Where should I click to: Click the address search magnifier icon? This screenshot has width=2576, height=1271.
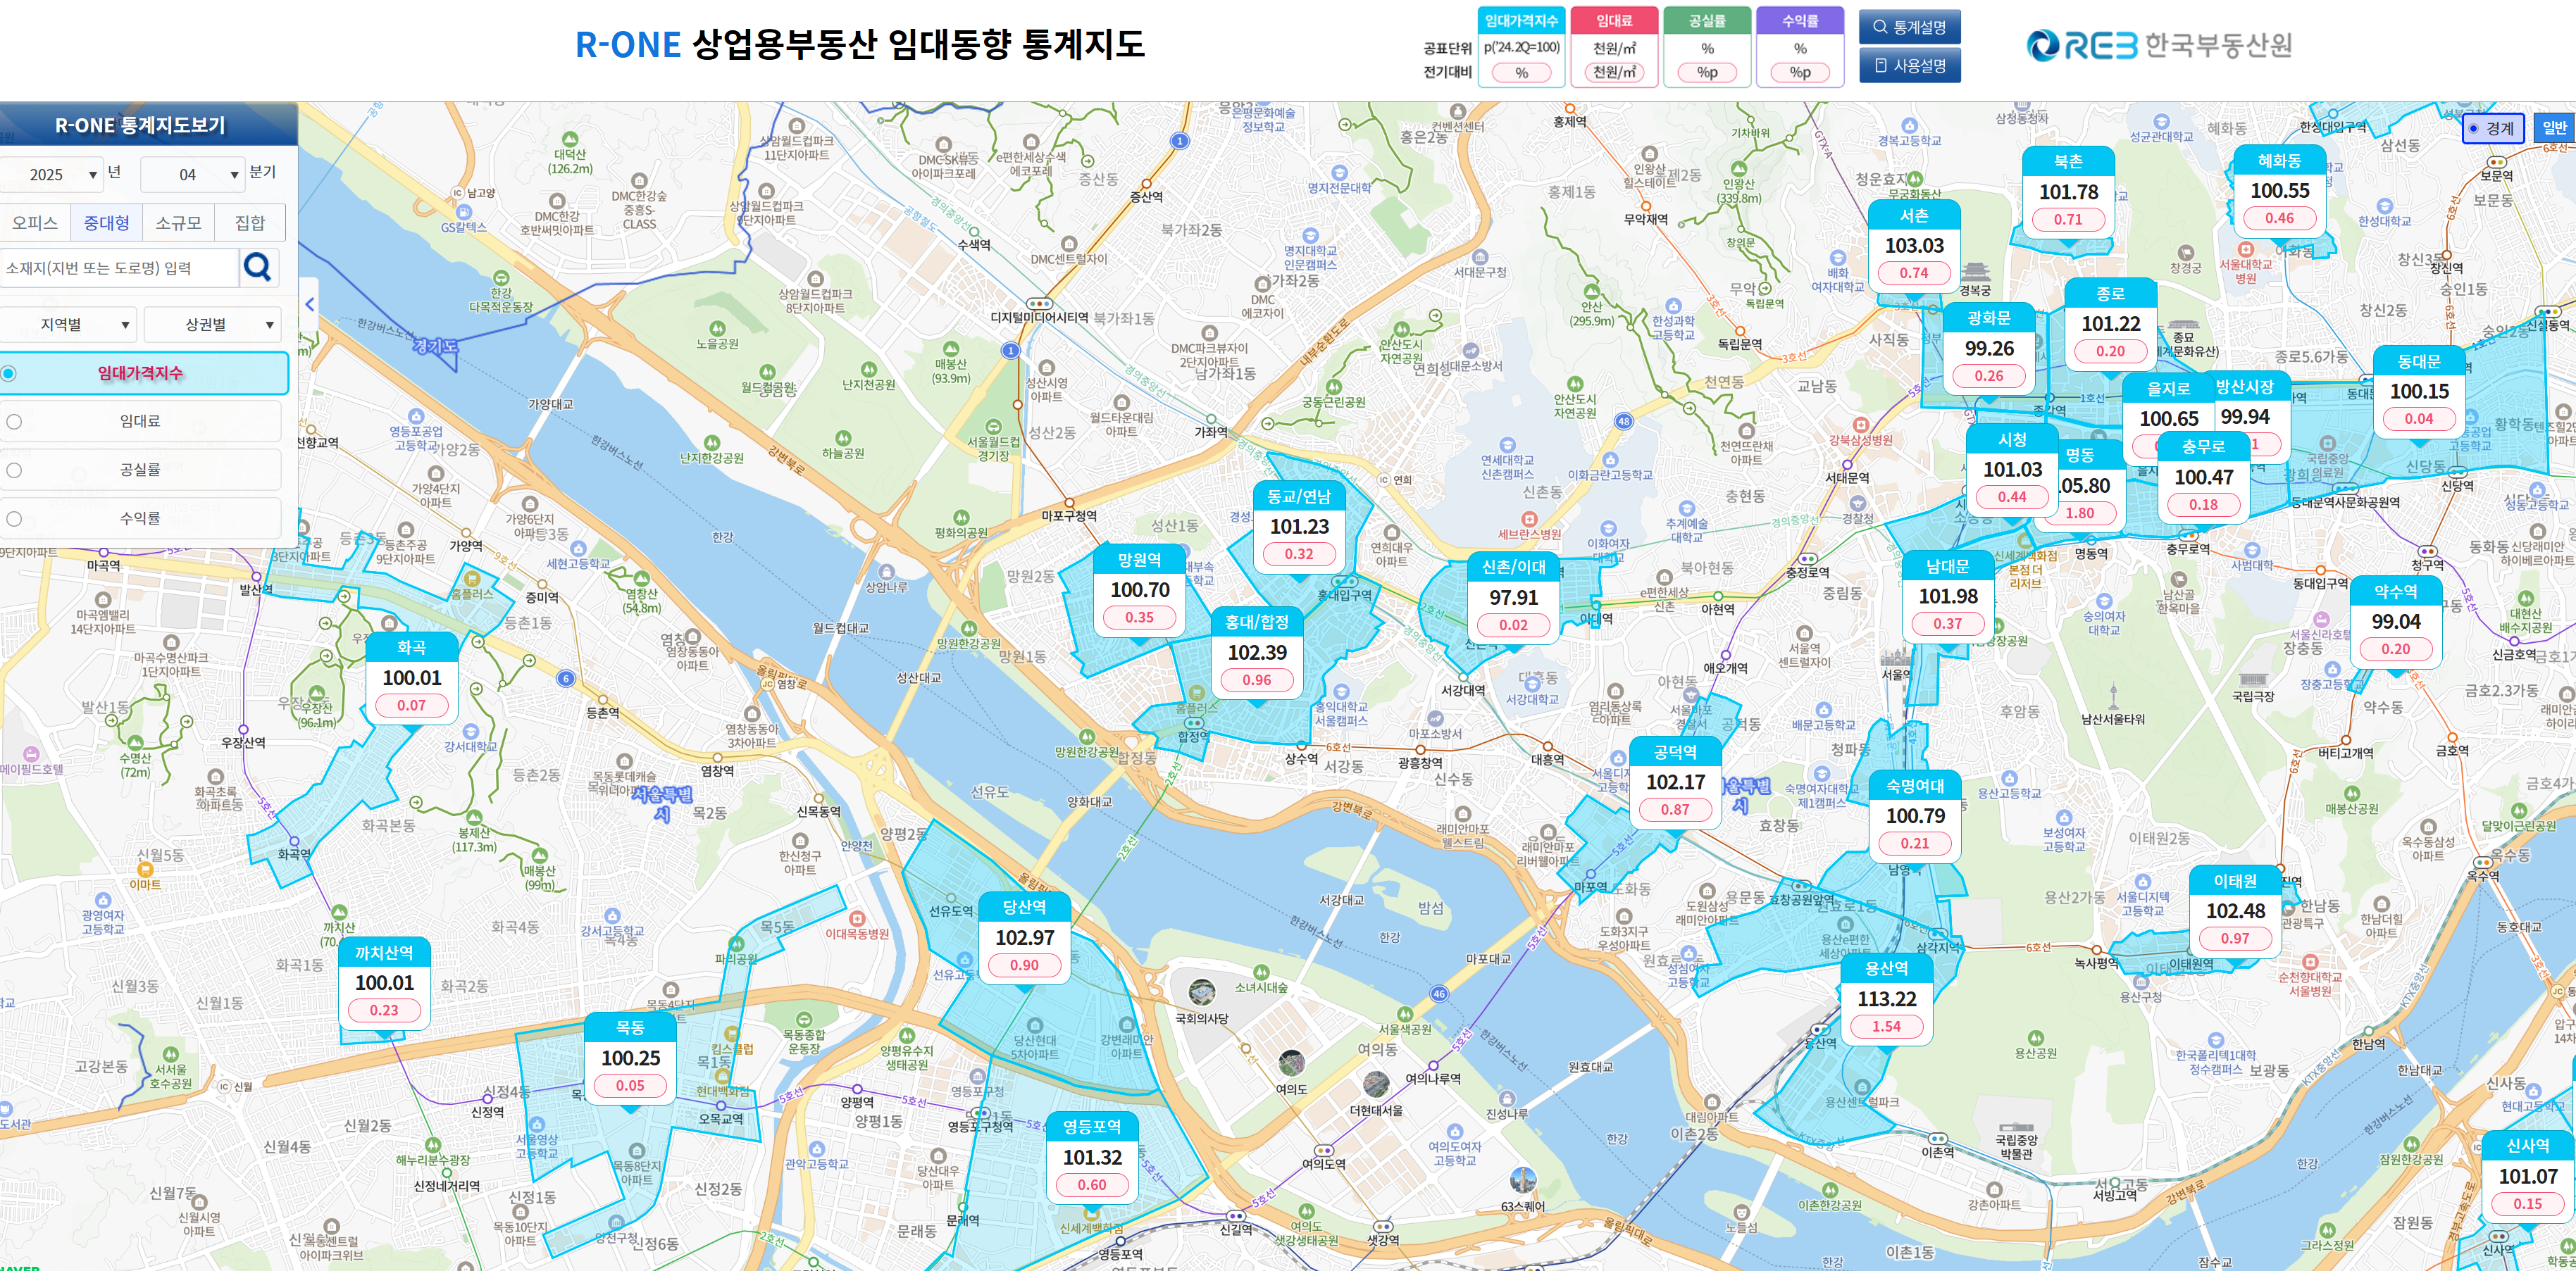coord(257,267)
